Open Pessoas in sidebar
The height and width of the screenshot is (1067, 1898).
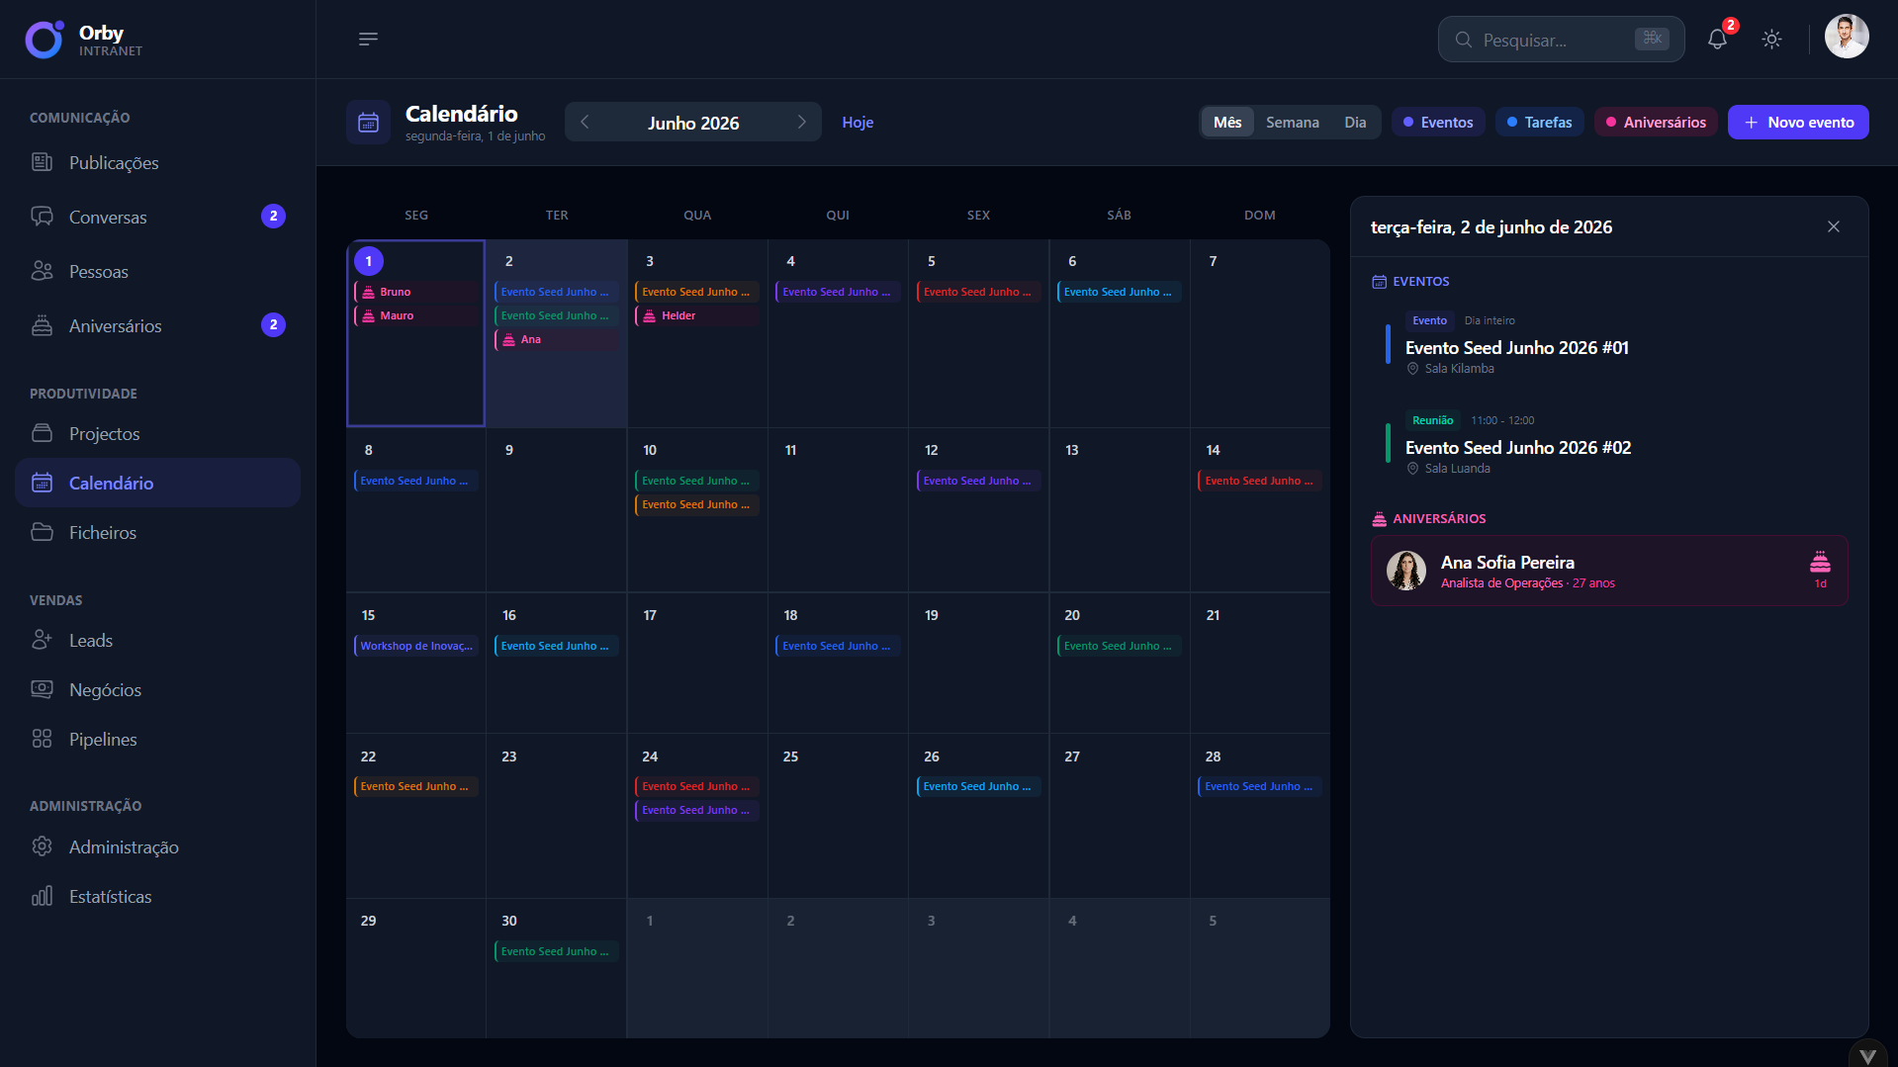157,271
